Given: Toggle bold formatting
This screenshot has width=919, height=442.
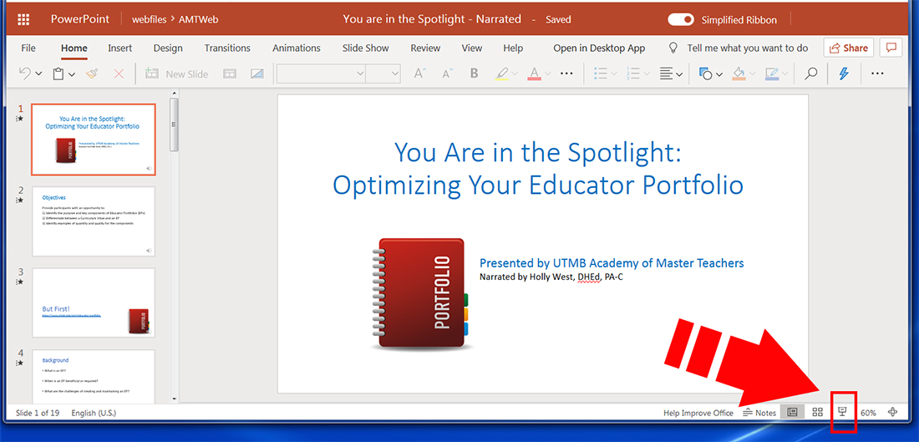Looking at the screenshot, I should (x=475, y=74).
